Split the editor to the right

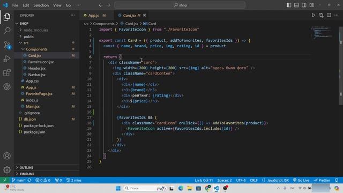329,15
